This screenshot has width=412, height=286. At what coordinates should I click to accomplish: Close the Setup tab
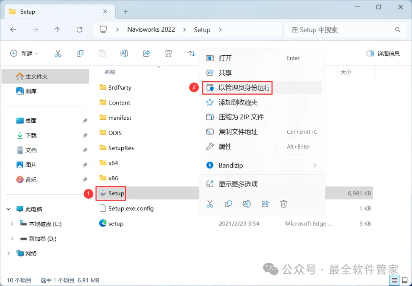[105, 11]
